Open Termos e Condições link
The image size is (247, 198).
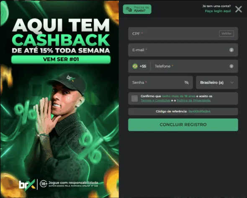point(155,100)
